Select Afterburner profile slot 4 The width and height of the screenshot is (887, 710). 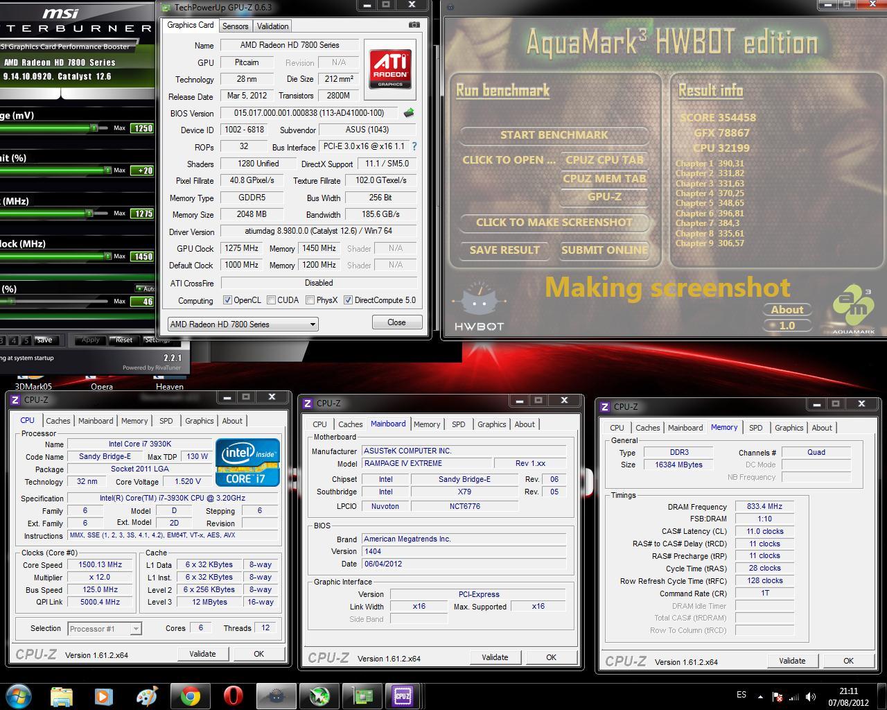[x=15, y=340]
